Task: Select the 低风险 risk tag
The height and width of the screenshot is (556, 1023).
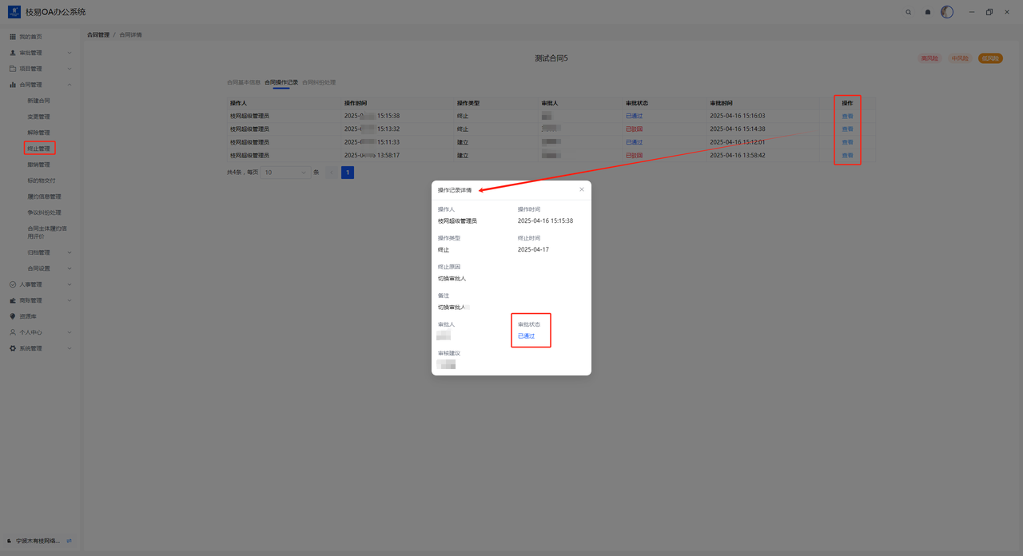Action: click(x=990, y=58)
